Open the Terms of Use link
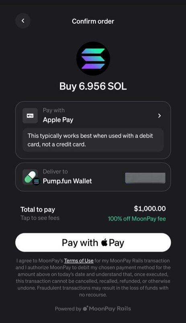The image size is (186, 323). (79, 260)
